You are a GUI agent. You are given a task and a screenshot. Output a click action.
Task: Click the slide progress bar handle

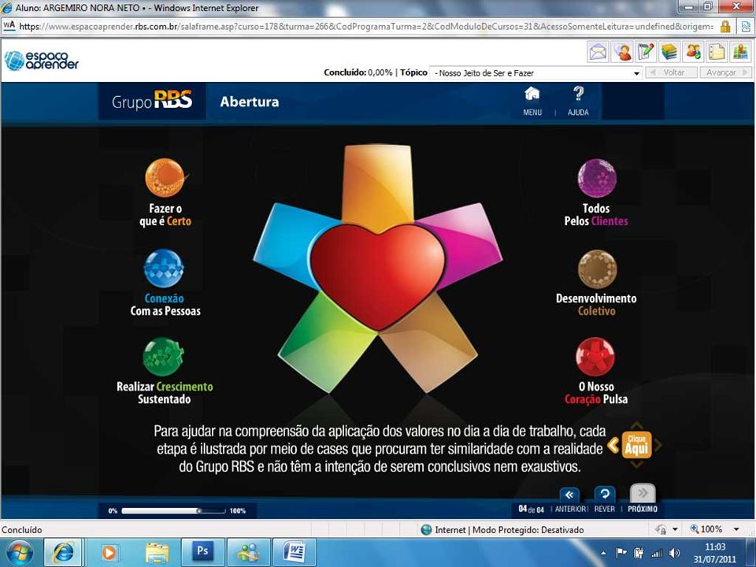tap(198, 510)
